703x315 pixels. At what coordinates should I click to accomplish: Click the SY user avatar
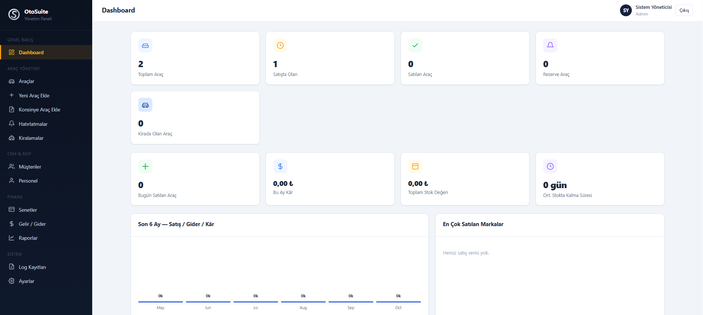coord(626,10)
